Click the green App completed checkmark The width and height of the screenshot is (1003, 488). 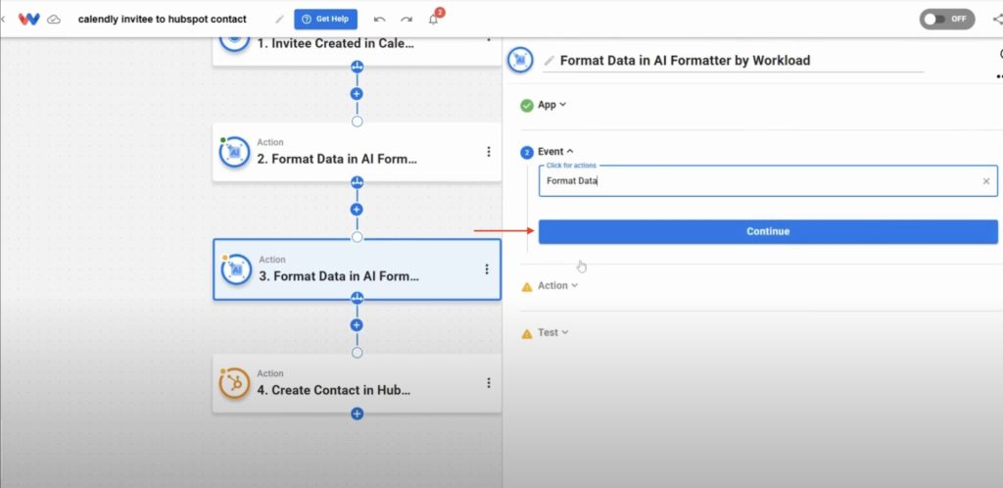click(527, 106)
